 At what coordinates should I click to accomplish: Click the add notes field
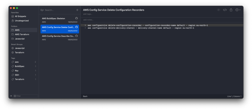pyautogui.click(x=88, y=20)
